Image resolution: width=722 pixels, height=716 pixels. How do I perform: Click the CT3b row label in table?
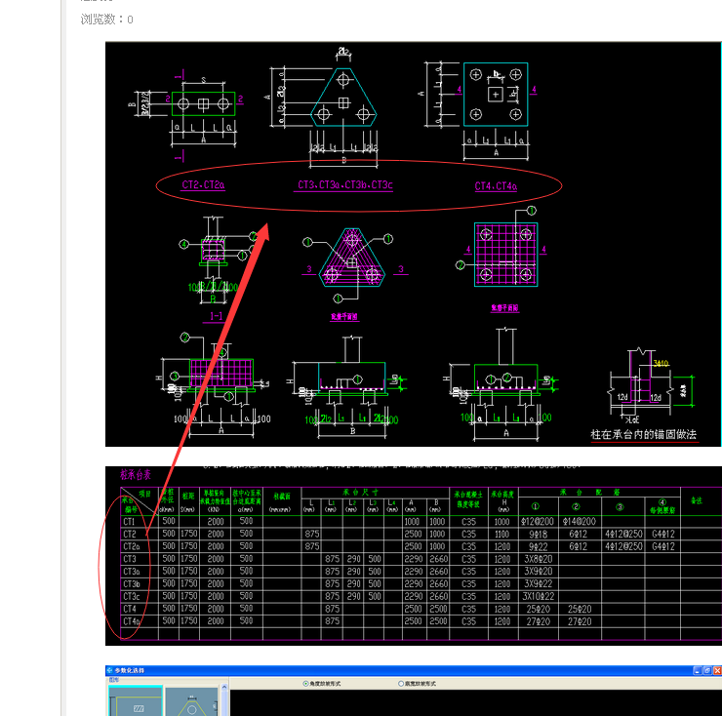[x=132, y=584]
